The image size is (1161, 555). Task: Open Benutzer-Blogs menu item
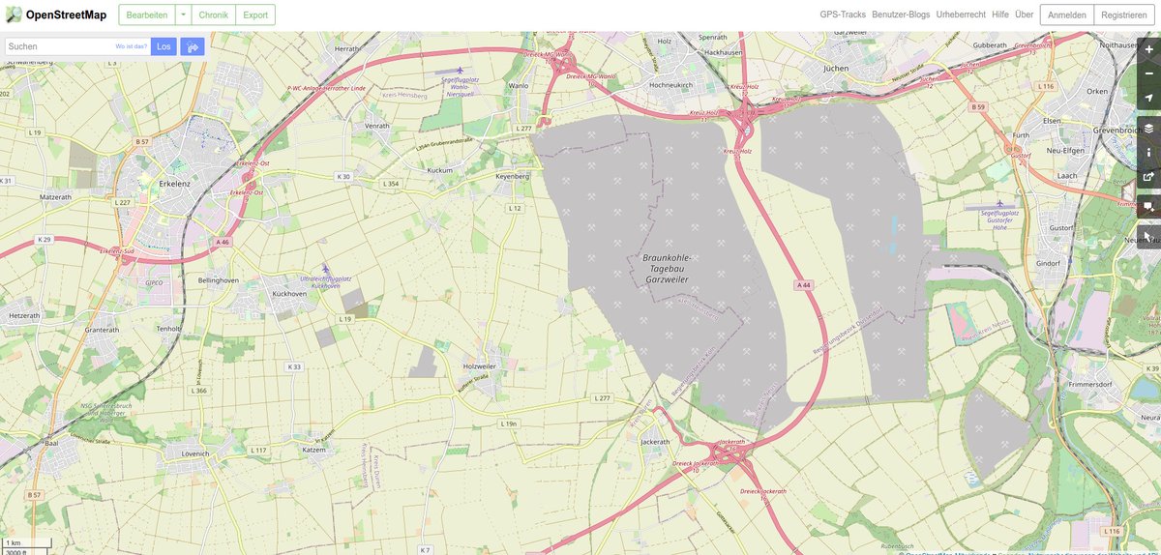901,15
